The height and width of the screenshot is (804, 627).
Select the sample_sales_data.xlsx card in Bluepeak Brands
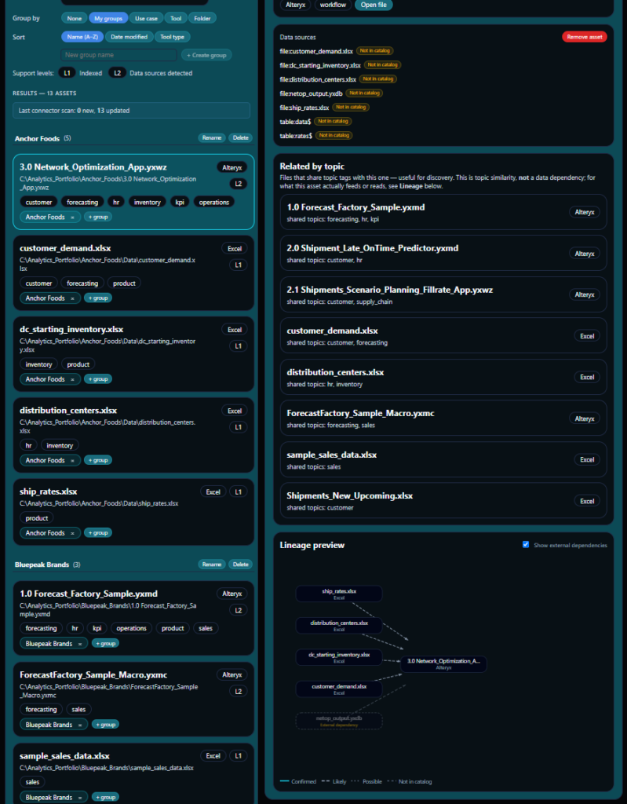coord(133,773)
